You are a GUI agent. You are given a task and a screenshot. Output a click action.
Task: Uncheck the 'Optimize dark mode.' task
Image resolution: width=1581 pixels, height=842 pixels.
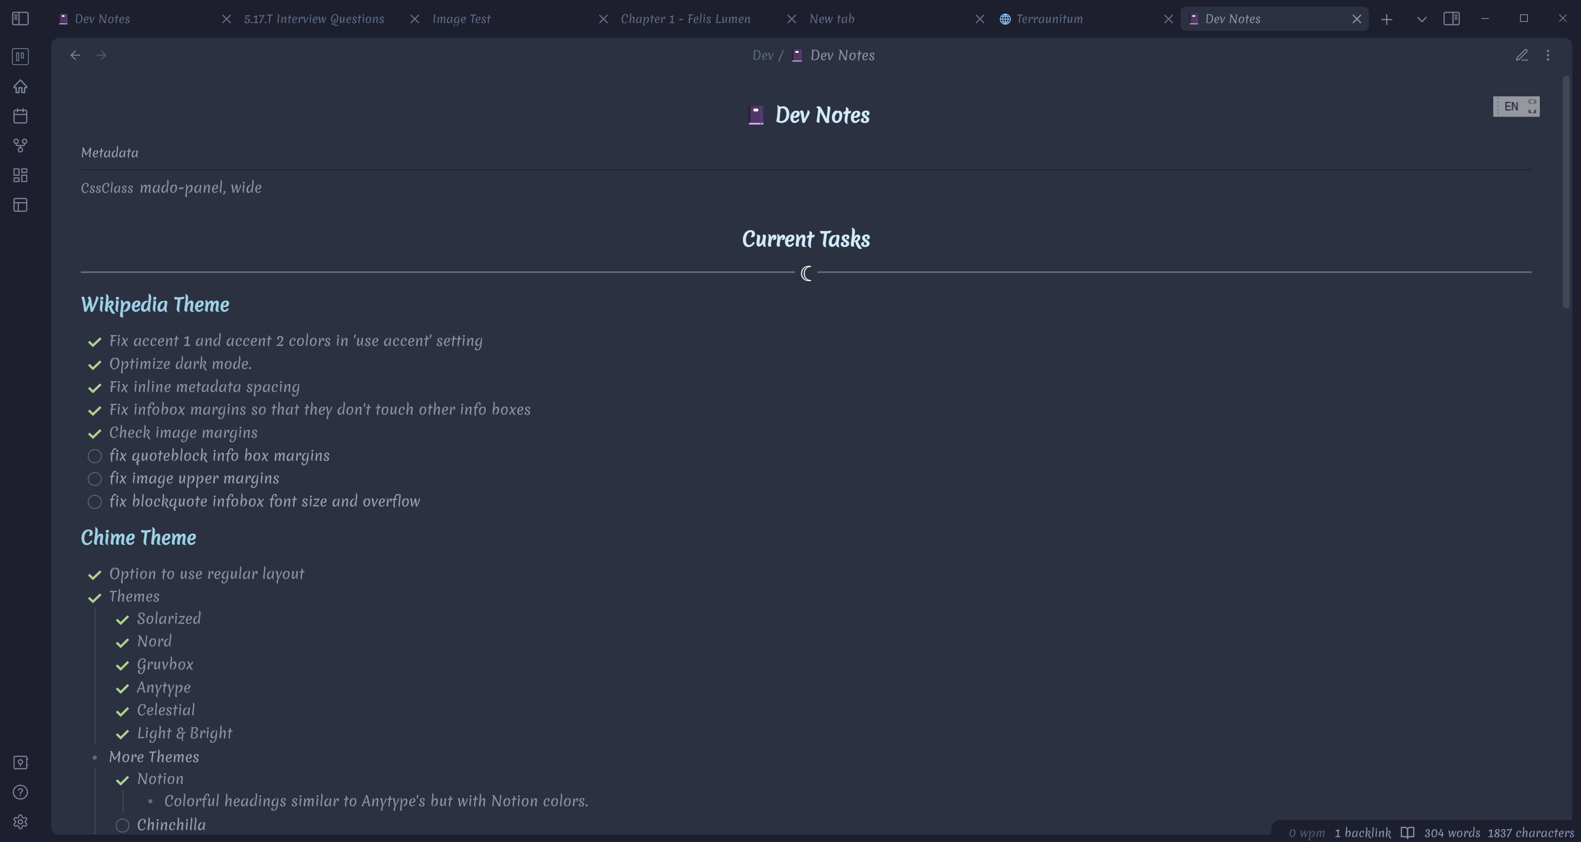tap(94, 365)
